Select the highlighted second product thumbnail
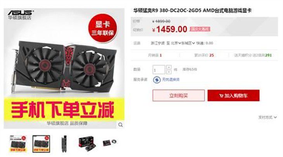The image size is (283, 157). pyautogui.click(x=41, y=144)
